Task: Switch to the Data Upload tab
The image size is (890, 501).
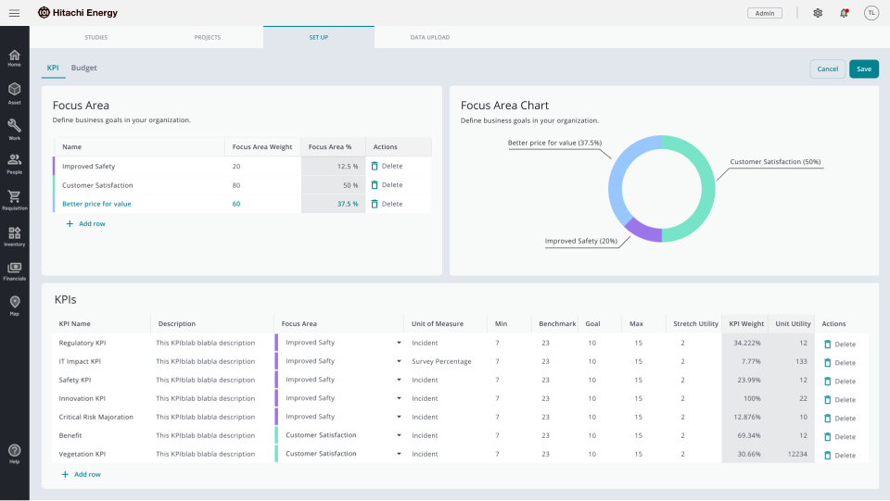Action: (429, 37)
